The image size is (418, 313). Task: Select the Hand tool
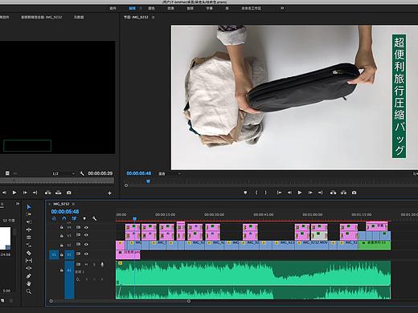click(x=29, y=283)
